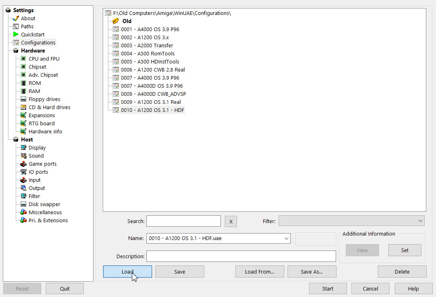The image size is (436, 297).
Task: Focus the Description text field
Action: click(241, 256)
